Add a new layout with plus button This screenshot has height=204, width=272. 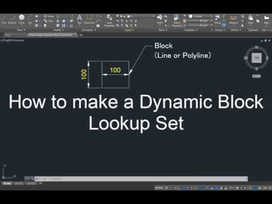(40, 184)
